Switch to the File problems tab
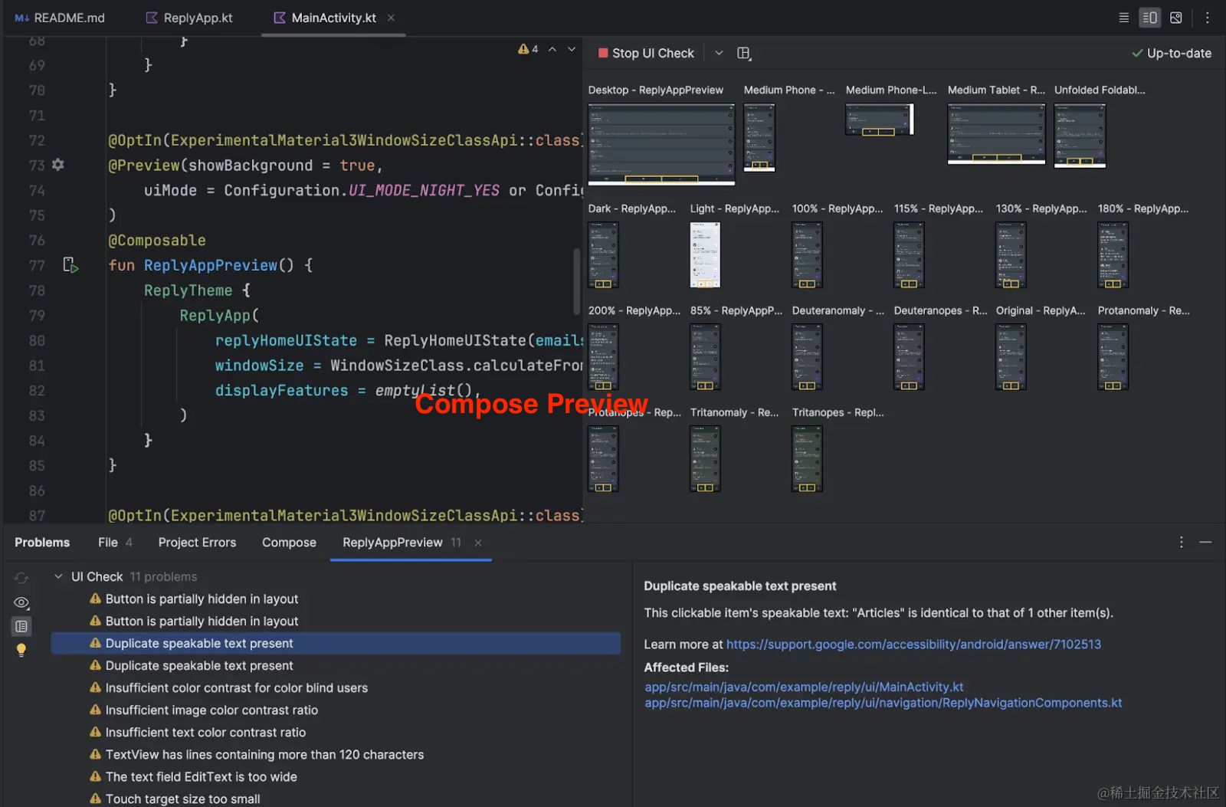1226x807 pixels. click(115, 543)
